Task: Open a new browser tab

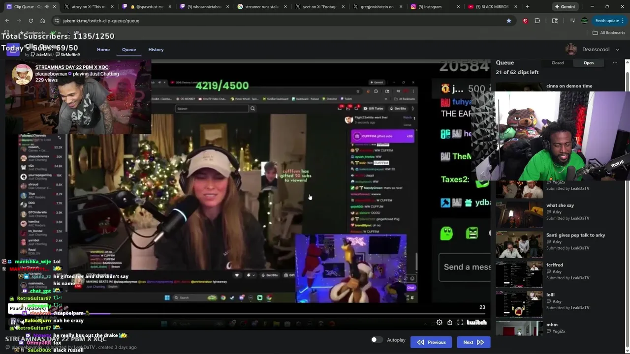Action: click(x=527, y=7)
